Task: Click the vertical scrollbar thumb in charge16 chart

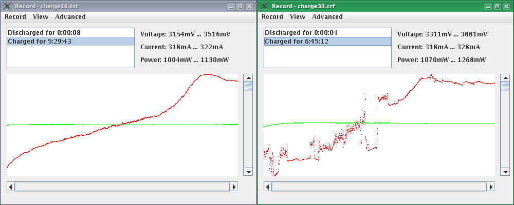Action: [248, 86]
